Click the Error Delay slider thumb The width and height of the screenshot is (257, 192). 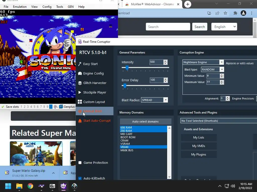click(x=125, y=85)
